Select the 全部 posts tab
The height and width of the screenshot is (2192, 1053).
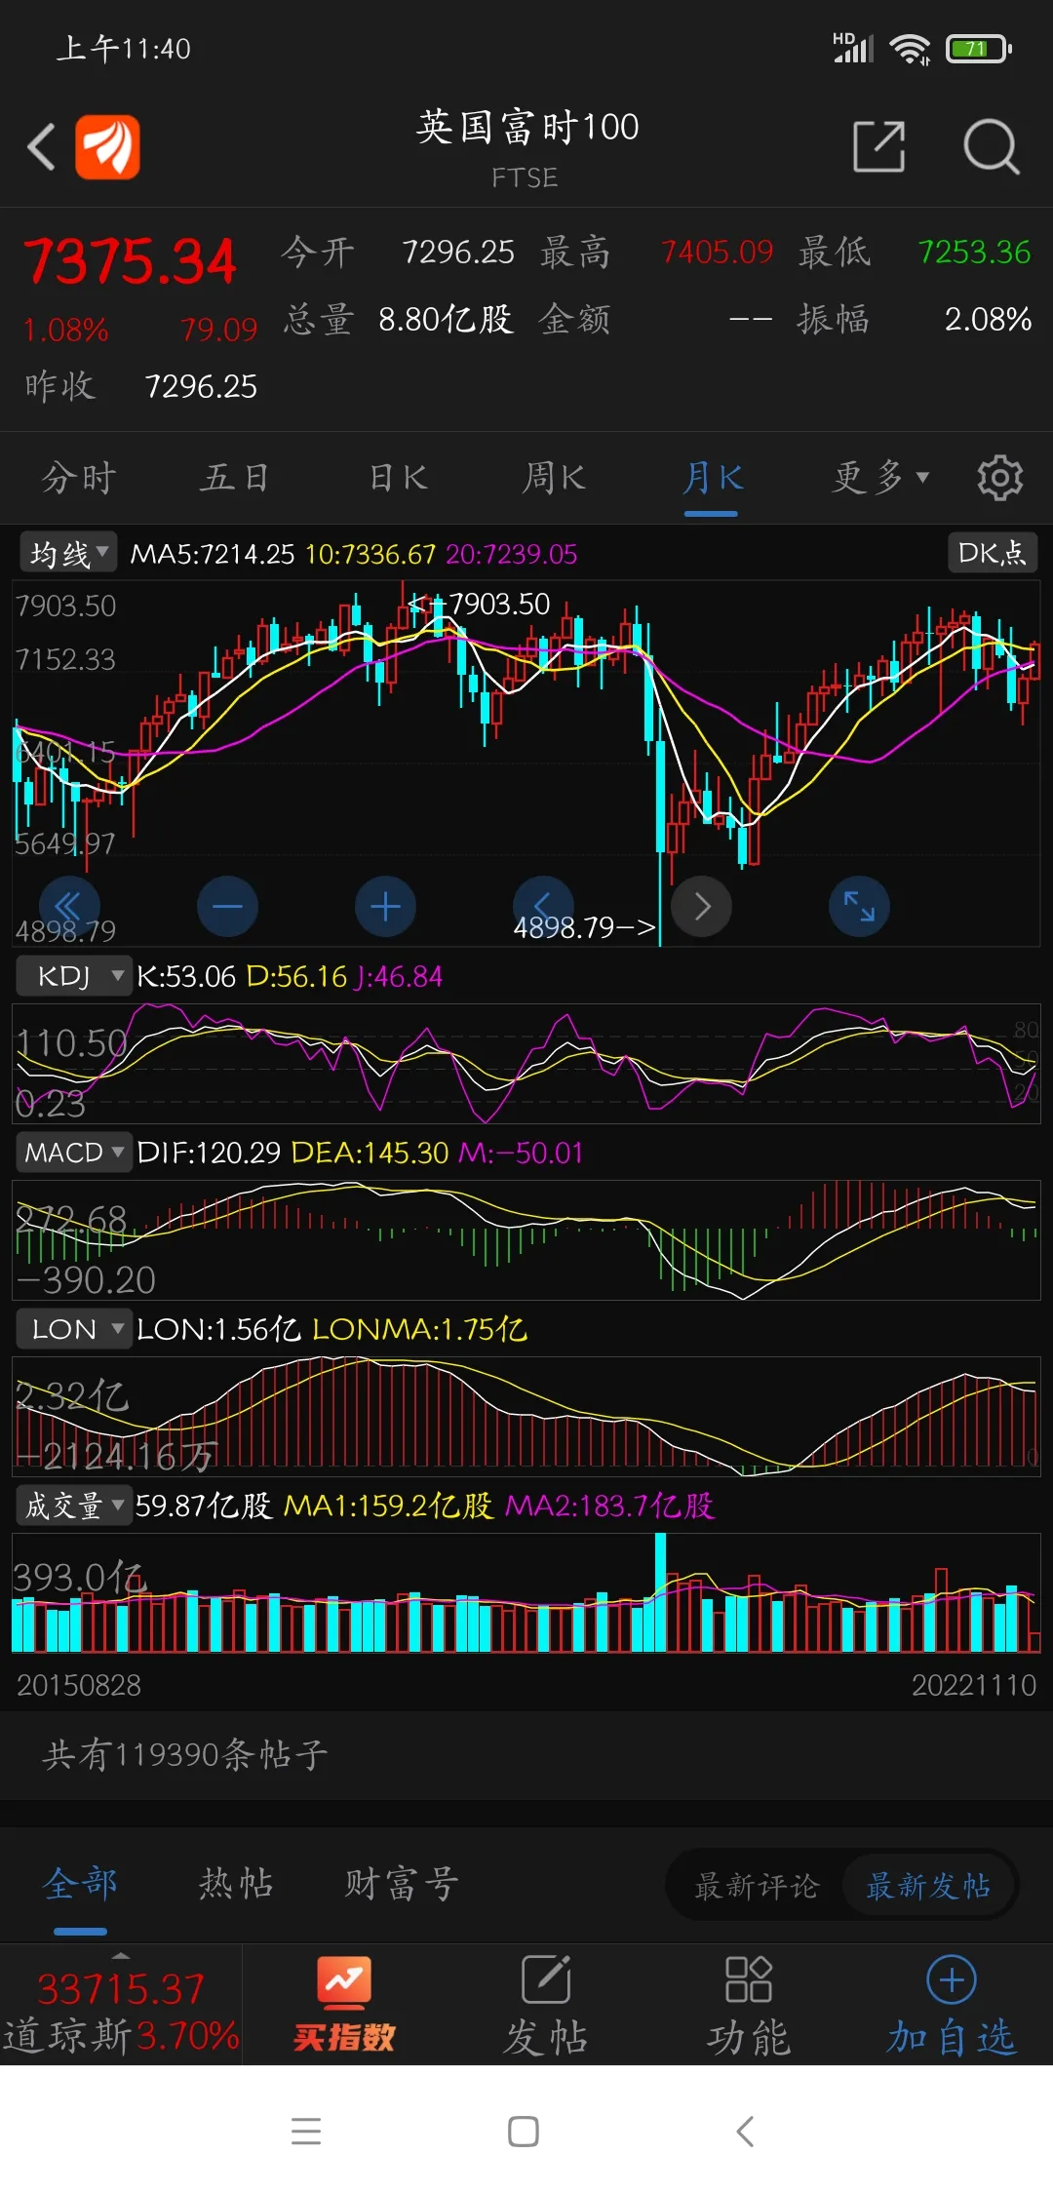click(80, 1883)
